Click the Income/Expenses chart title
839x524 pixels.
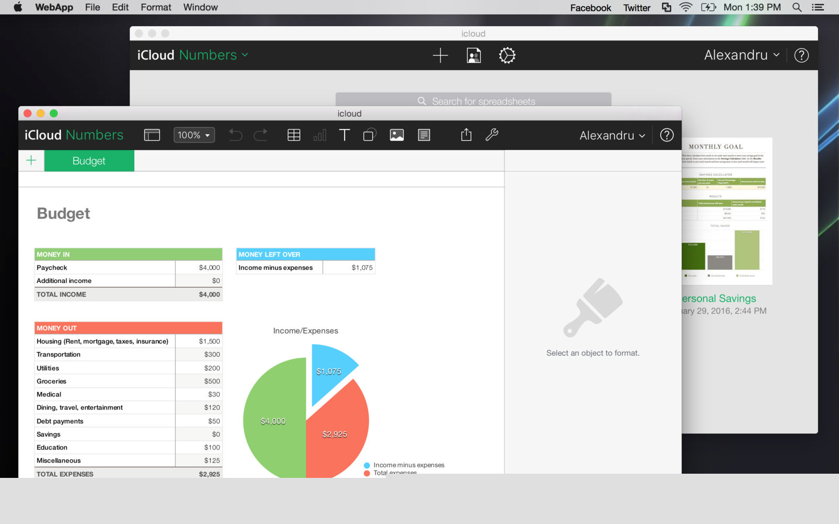point(306,331)
